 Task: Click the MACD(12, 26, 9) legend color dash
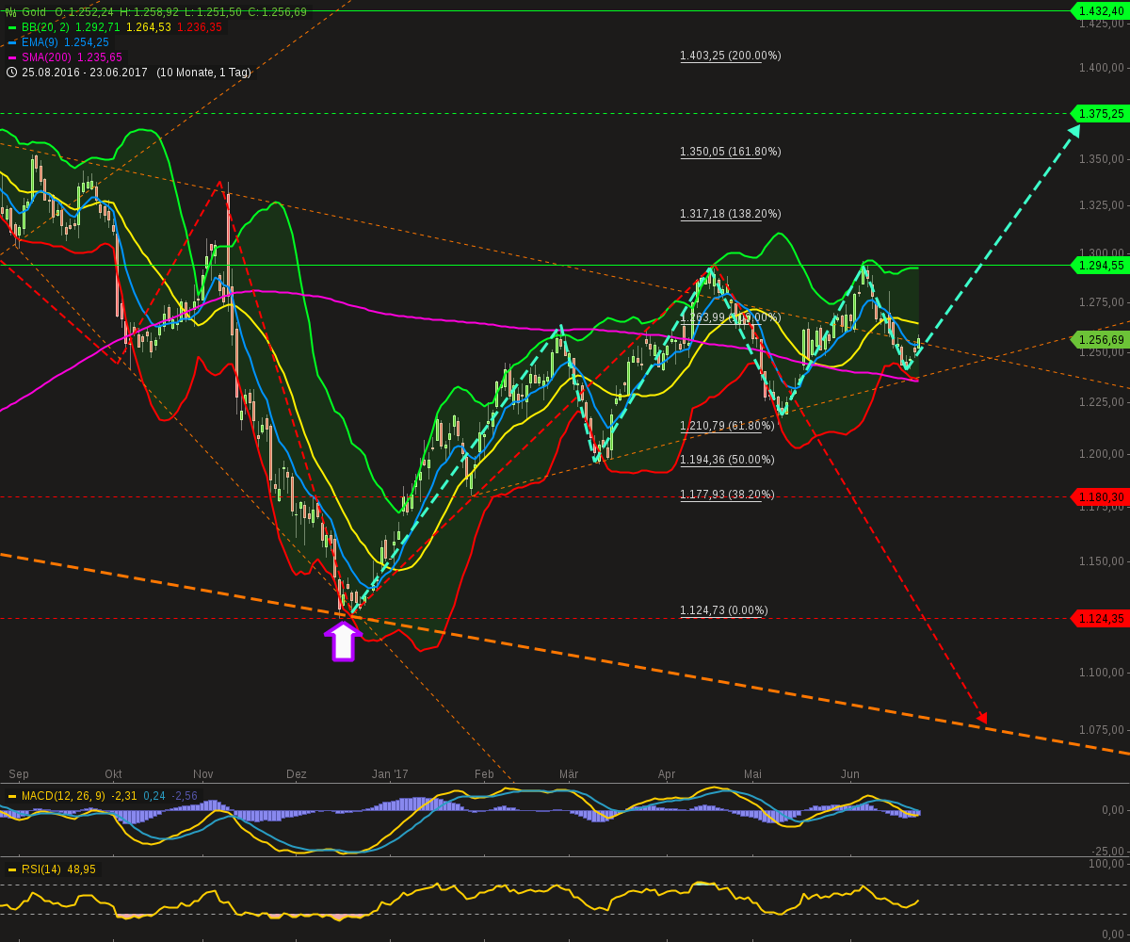click(13, 794)
